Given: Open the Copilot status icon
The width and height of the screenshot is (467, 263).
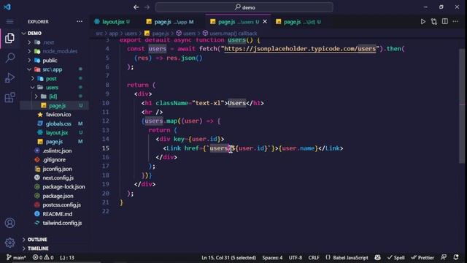Looking at the screenshot, I should 377,257.
